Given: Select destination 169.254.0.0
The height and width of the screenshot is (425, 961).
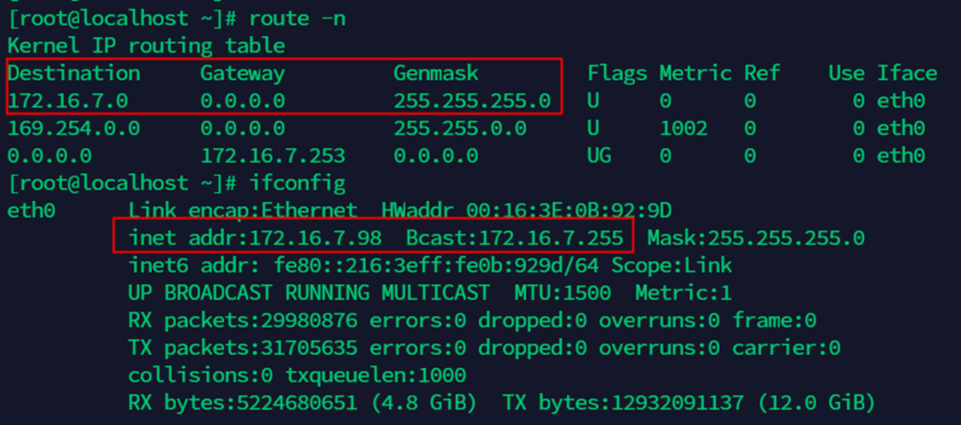Looking at the screenshot, I should [x=74, y=129].
